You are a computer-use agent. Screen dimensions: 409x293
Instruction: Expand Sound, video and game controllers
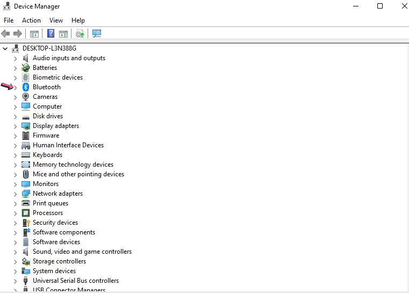click(16, 252)
